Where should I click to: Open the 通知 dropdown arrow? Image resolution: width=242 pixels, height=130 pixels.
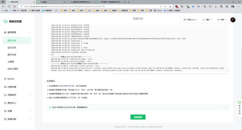pyautogui.click(x=211, y=20)
